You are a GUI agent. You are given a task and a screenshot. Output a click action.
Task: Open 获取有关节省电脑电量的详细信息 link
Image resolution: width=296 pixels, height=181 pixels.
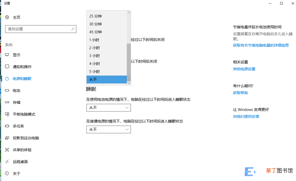click(261, 45)
